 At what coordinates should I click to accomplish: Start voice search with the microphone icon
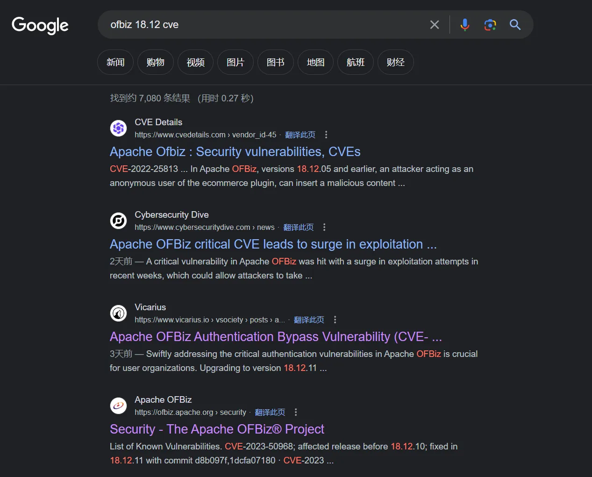click(464, 25)
